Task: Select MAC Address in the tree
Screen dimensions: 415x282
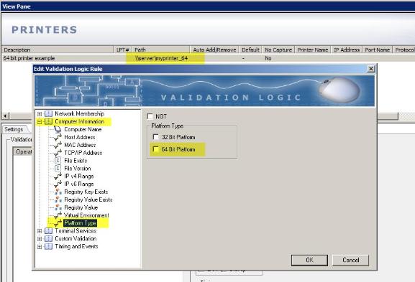Action: pos(80,145)
